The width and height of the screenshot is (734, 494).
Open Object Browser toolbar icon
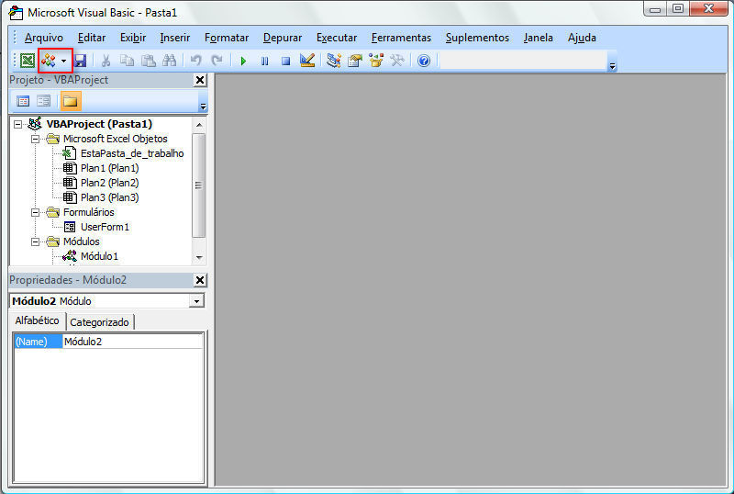click(x=376, y=61)
